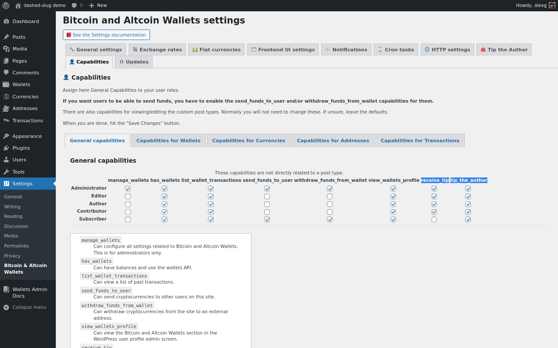Select the Capabilities for Currencies sub-tab
This screenshot has height=348, width=558.
tap(248, 141)
